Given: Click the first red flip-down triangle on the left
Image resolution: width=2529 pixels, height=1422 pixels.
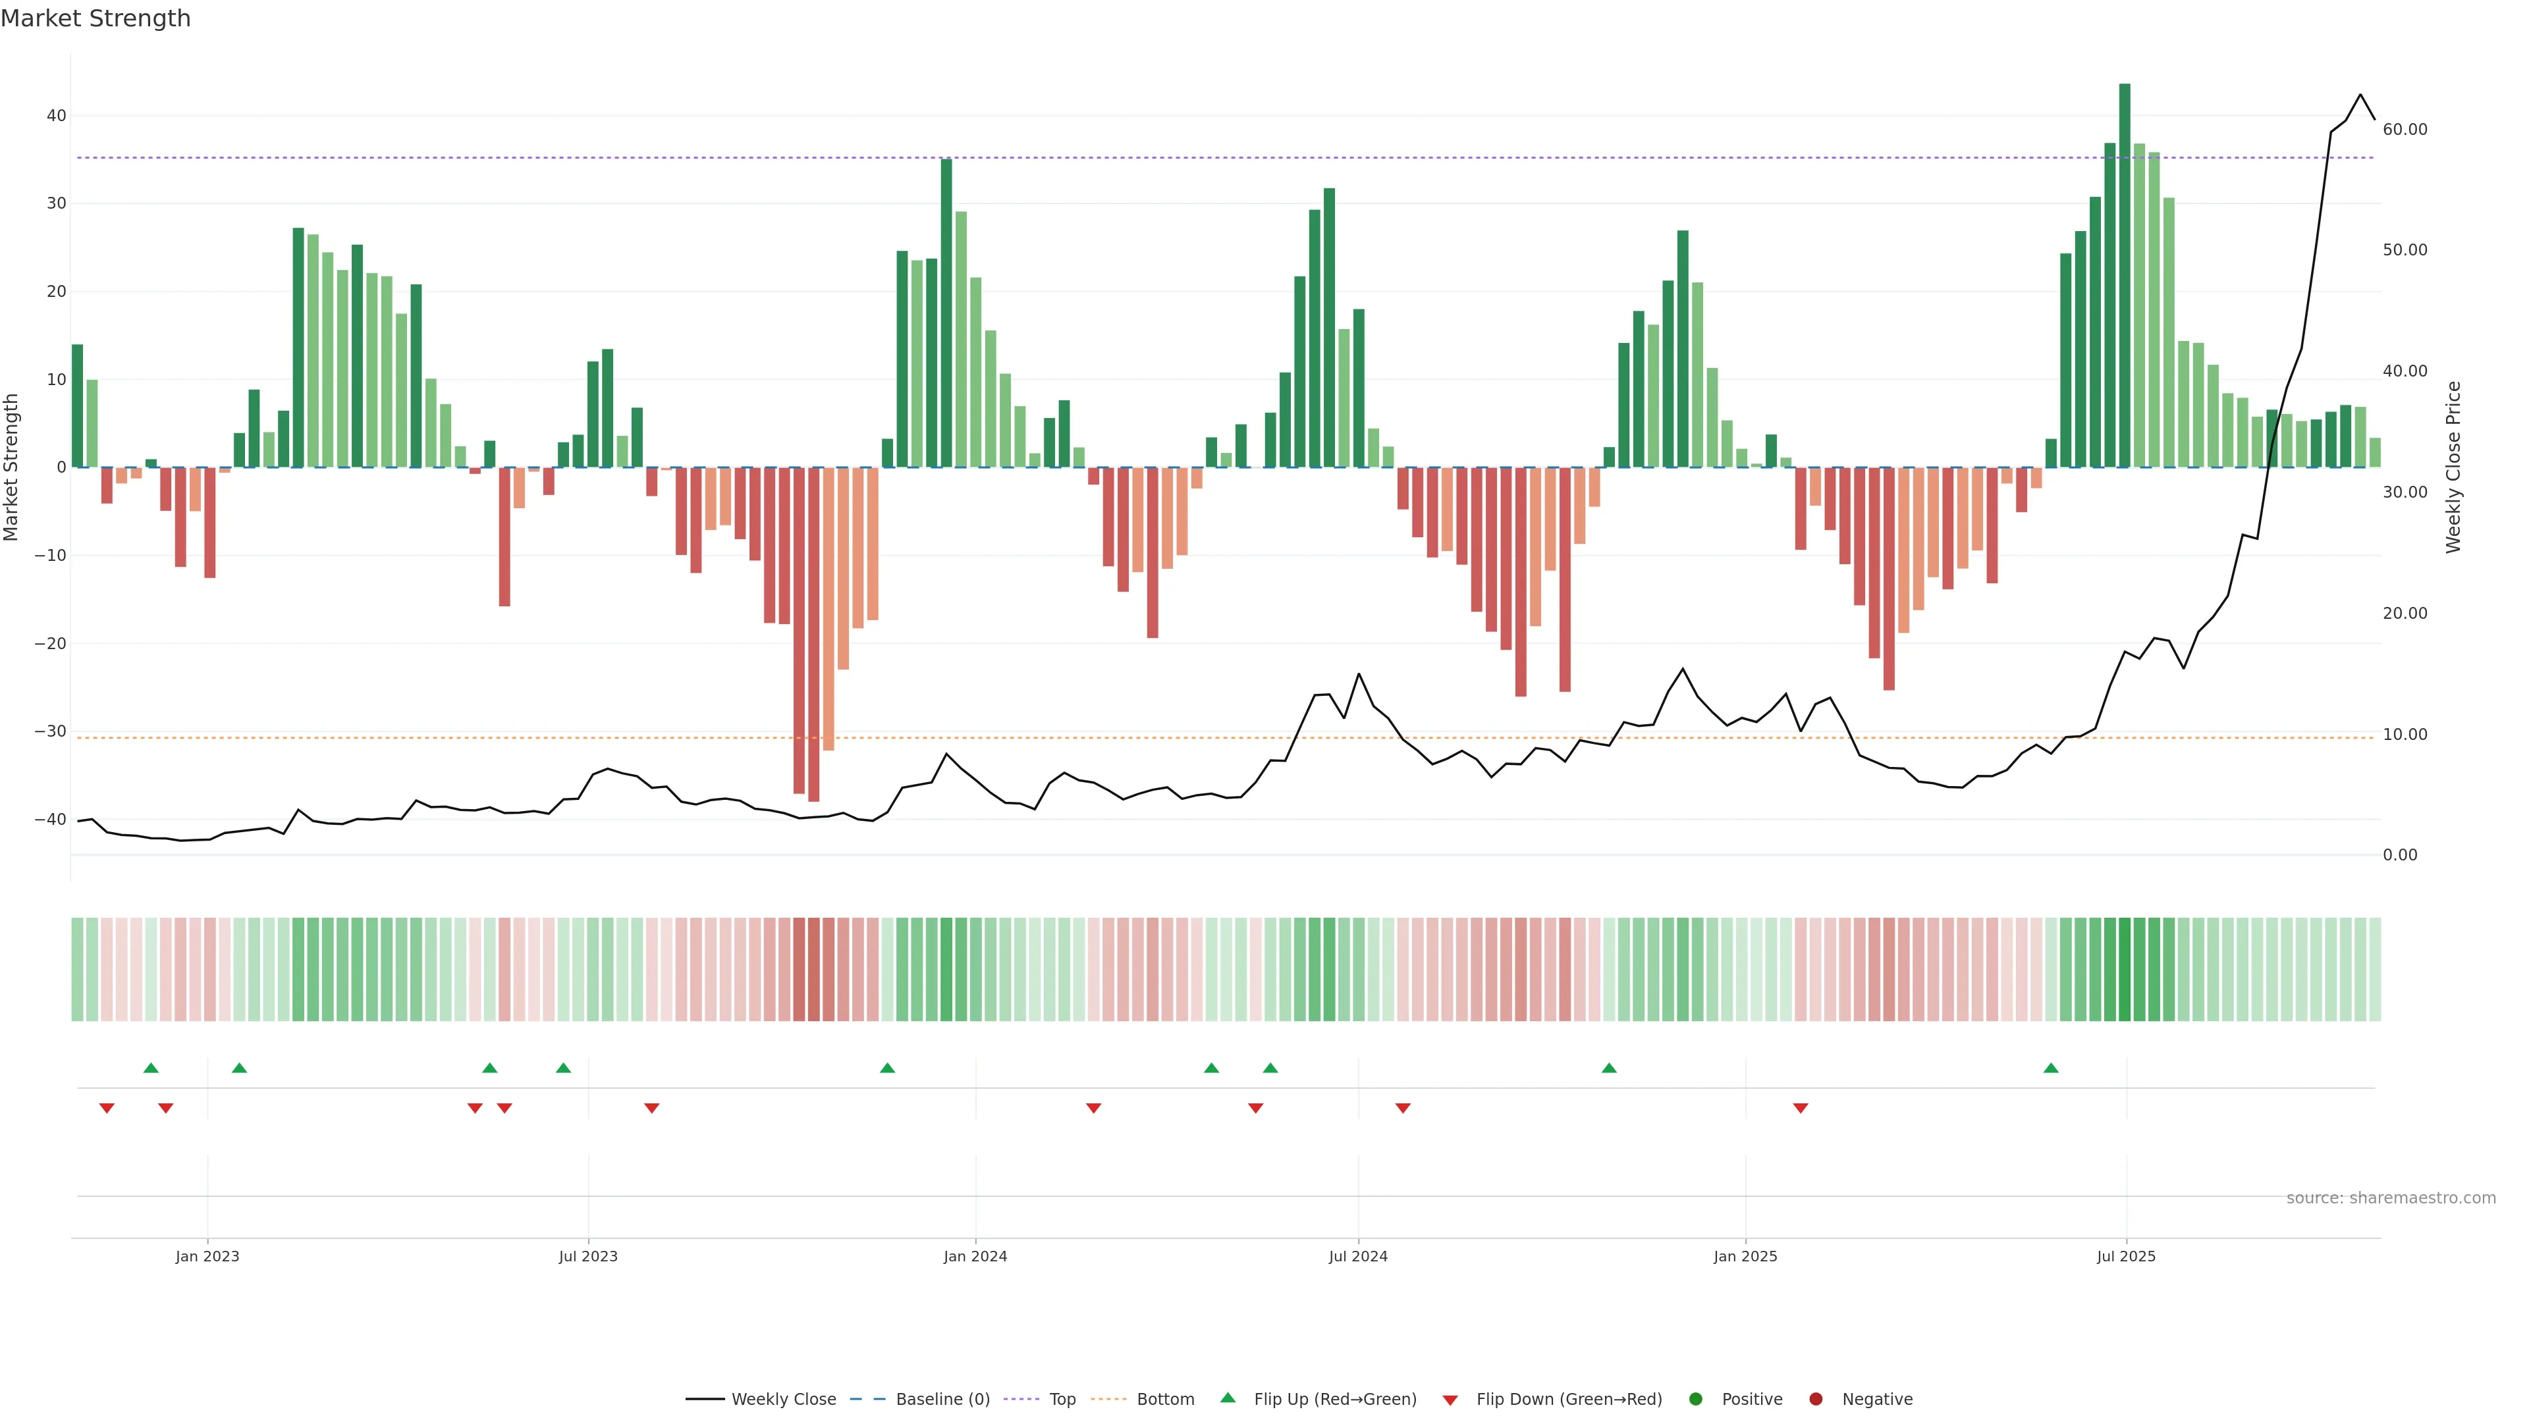Looking at the screenshot, I should [x=107, y=1108].
